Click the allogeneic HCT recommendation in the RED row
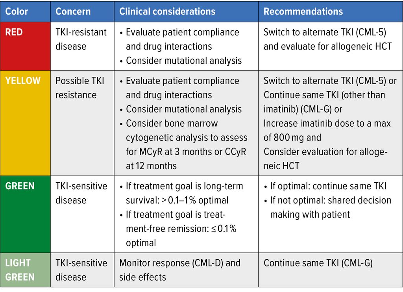 [x=327, y=46]
